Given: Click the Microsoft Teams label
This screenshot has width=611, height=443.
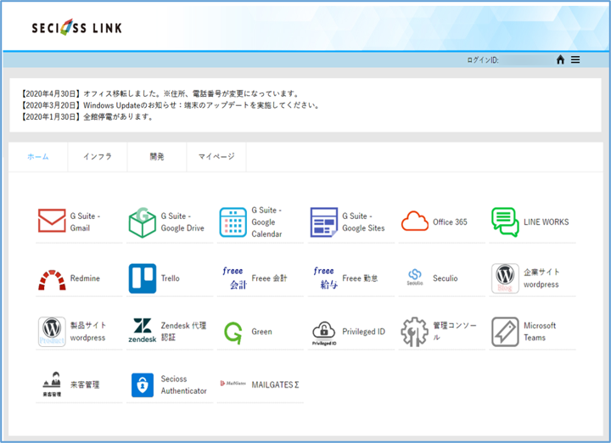Looking at the screenshot, I should pos(540,332).
